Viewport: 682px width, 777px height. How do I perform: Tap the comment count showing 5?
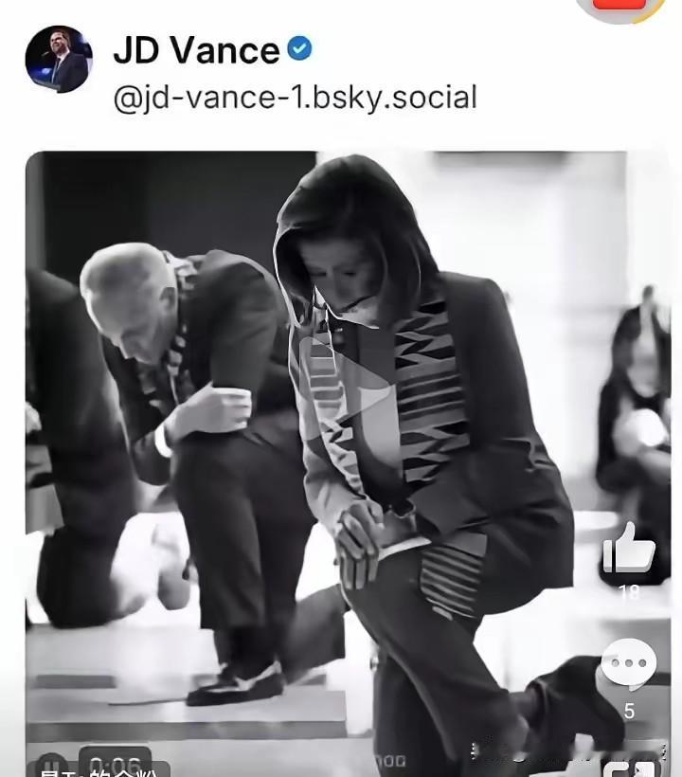click(x=629, y=710)
